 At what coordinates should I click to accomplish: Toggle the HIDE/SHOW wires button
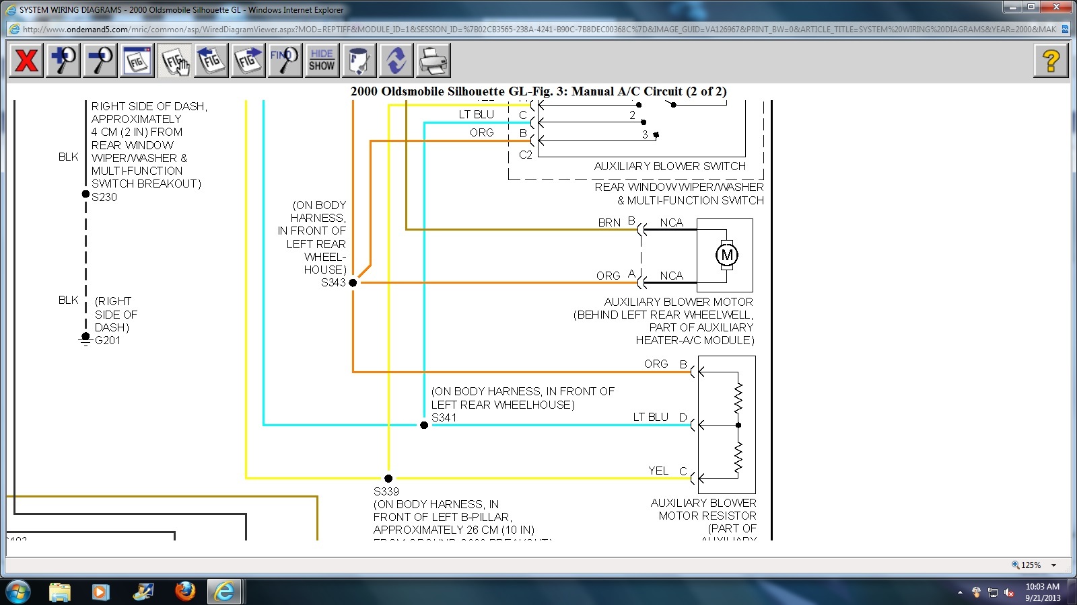(x=322, y=61)
